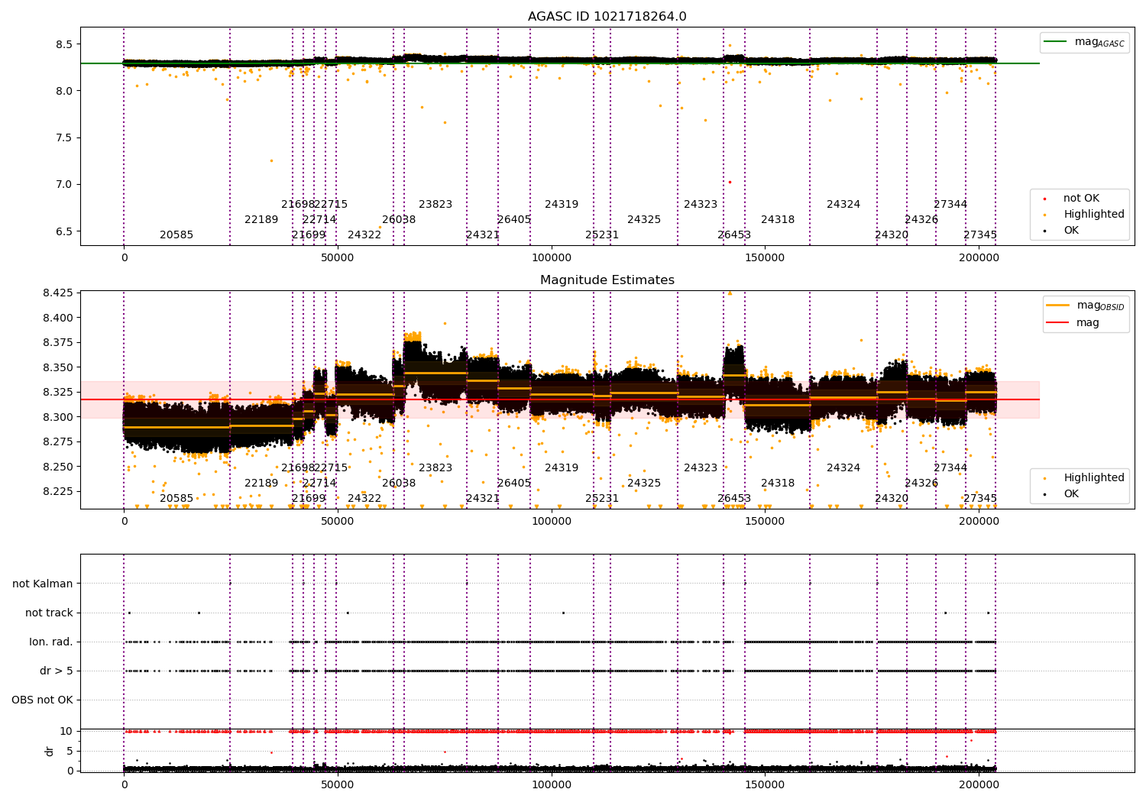Click the 'AGASC ID 1021718264.0' plot title
Screen dimensions: 1146x802
[x=607, y=17]
